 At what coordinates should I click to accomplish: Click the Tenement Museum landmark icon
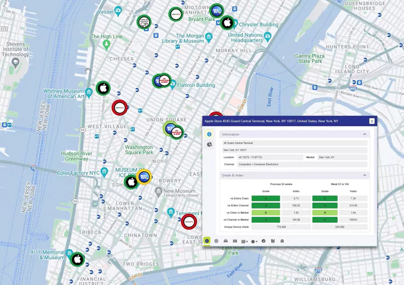click(171, 213)
